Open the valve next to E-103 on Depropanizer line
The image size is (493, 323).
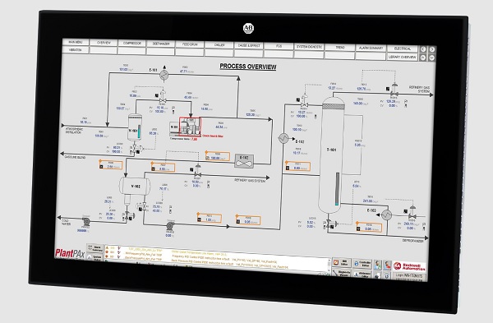pyautogui.click(x=412, y=213)
